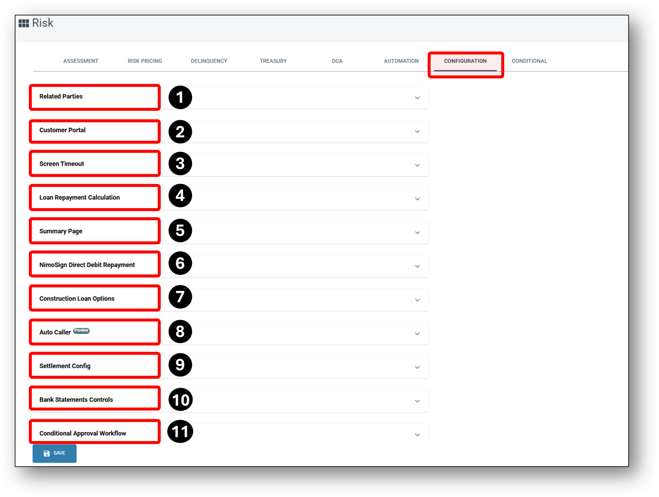This screenshot has height=497, width=659.
Task: Open Conditional Approval Workflow section
Action: point(83,433)
